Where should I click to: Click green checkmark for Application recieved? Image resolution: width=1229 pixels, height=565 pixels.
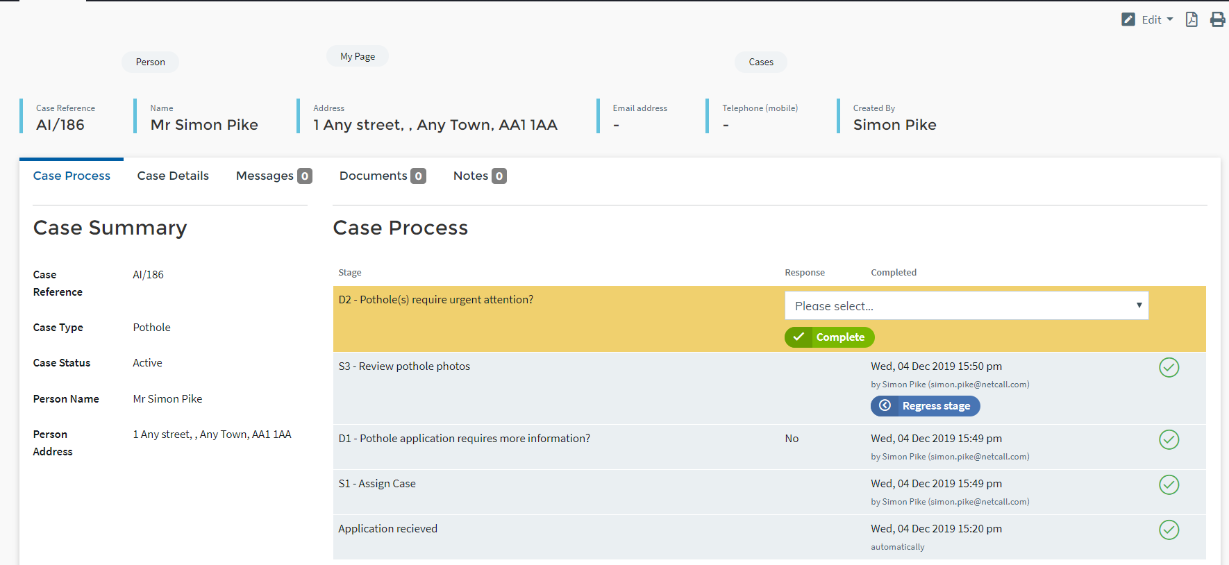(x=1169, y=530)
